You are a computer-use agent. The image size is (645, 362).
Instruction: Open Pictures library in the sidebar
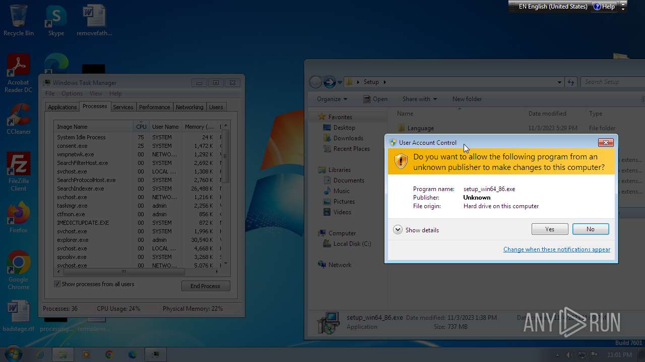344,202
